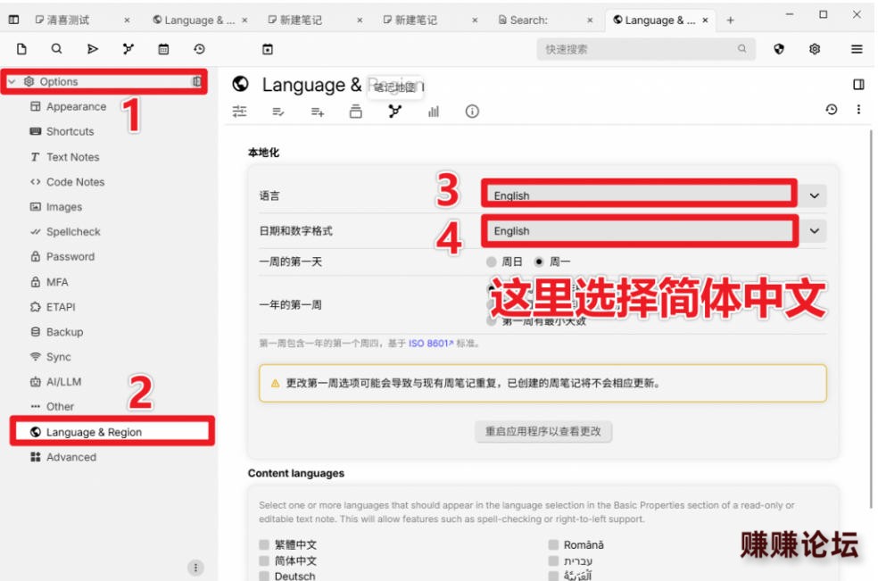Create a new note with the page icon
The width and height of the screenshot is (878, 581).
pyautogui.click(x=21, y=49)
